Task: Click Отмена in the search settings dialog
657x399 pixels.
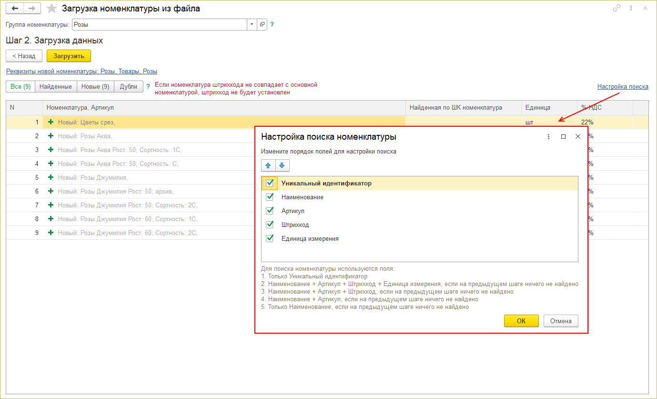Action: (561, 321)
